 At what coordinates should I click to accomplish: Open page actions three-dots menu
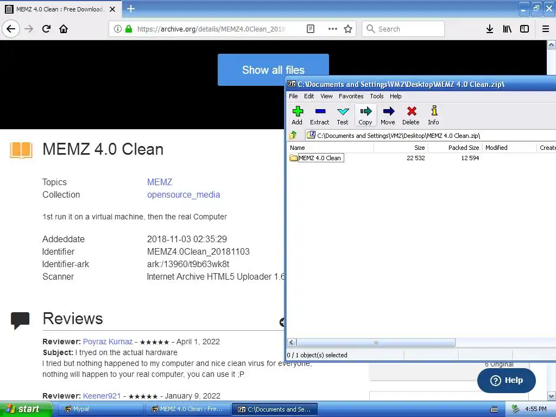(333, 29)
